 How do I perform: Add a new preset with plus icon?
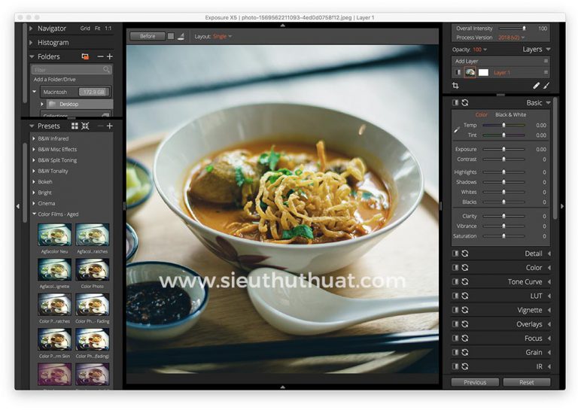point(109,126)
